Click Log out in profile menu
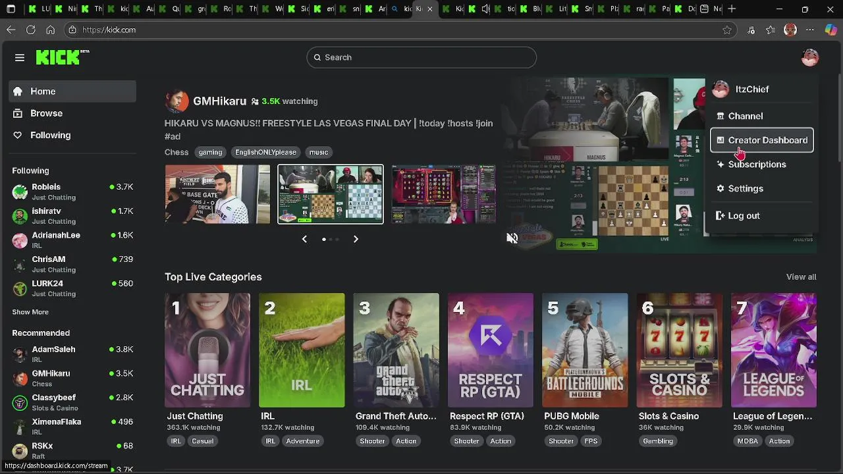The width and height of the screenshot is (843, 474). tap(762, 216)
